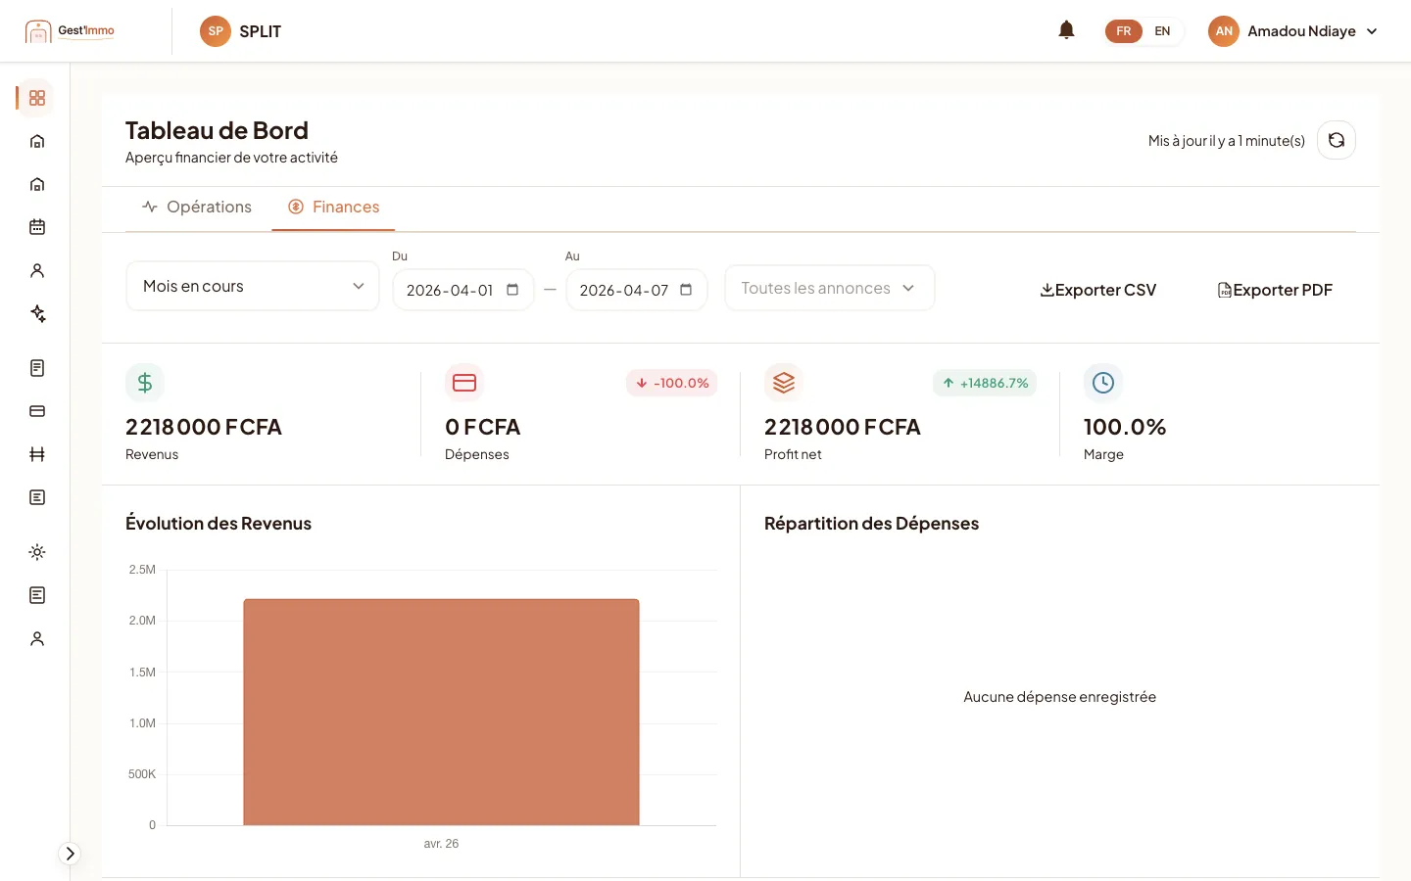Switch language to EN

tap(1162, 31)
